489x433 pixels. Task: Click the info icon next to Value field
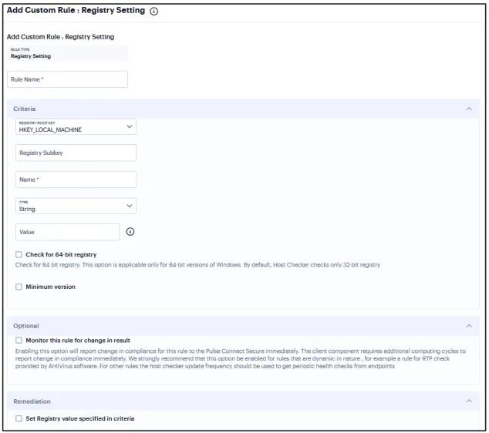130,231
